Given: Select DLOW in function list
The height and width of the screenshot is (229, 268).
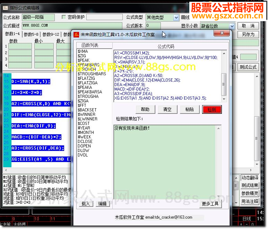Looking at the screenshot, I should click(x=84, y=151).
